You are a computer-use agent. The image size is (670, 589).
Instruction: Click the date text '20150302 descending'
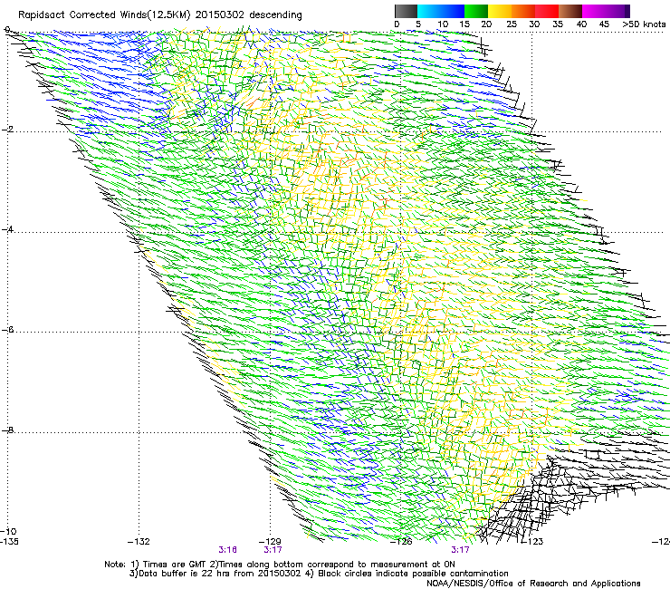[249, 15]
